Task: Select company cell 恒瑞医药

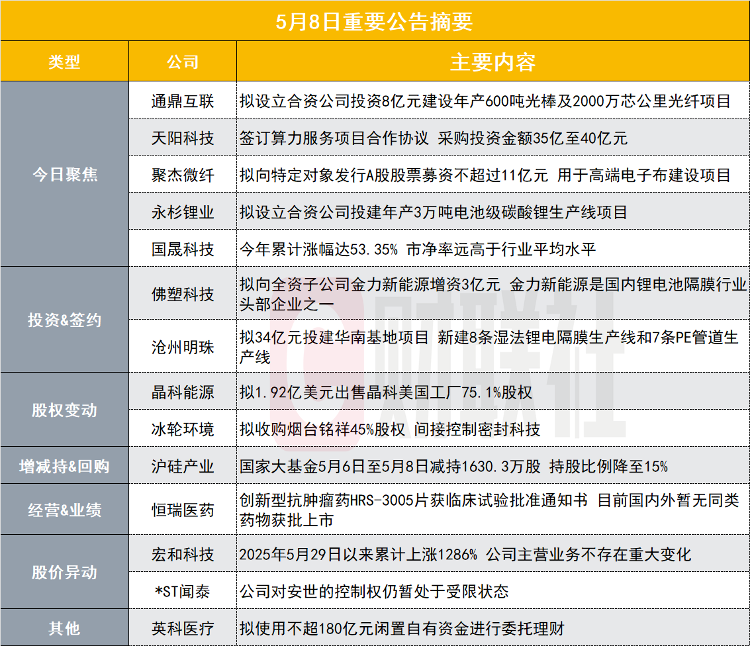Action: (183, 510)
